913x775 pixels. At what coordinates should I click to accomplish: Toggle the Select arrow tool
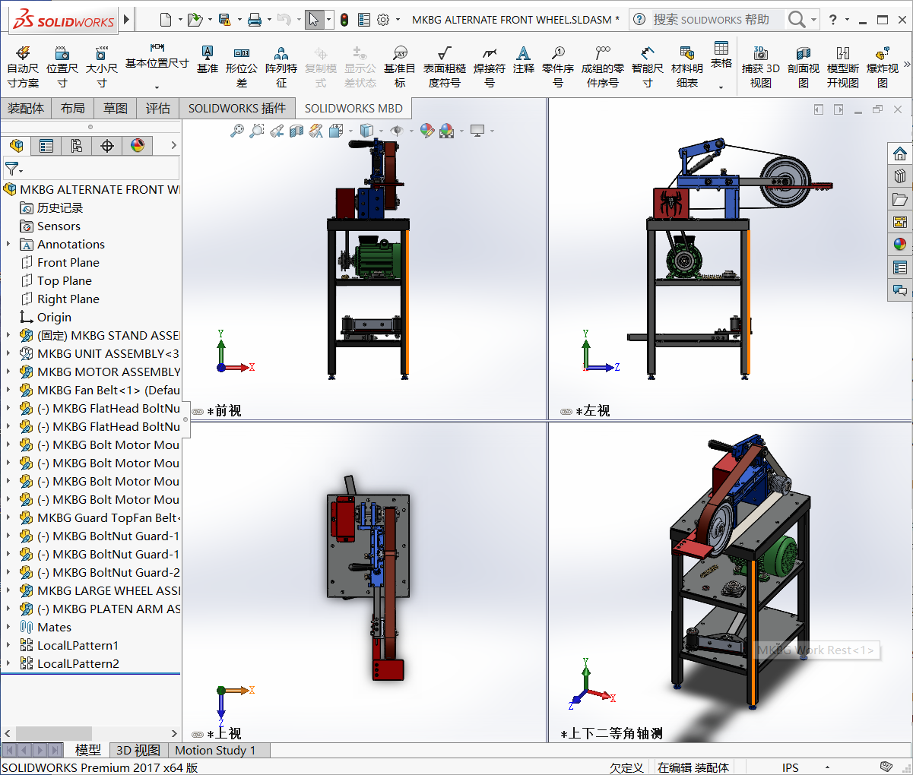click(x=314, y=20)
